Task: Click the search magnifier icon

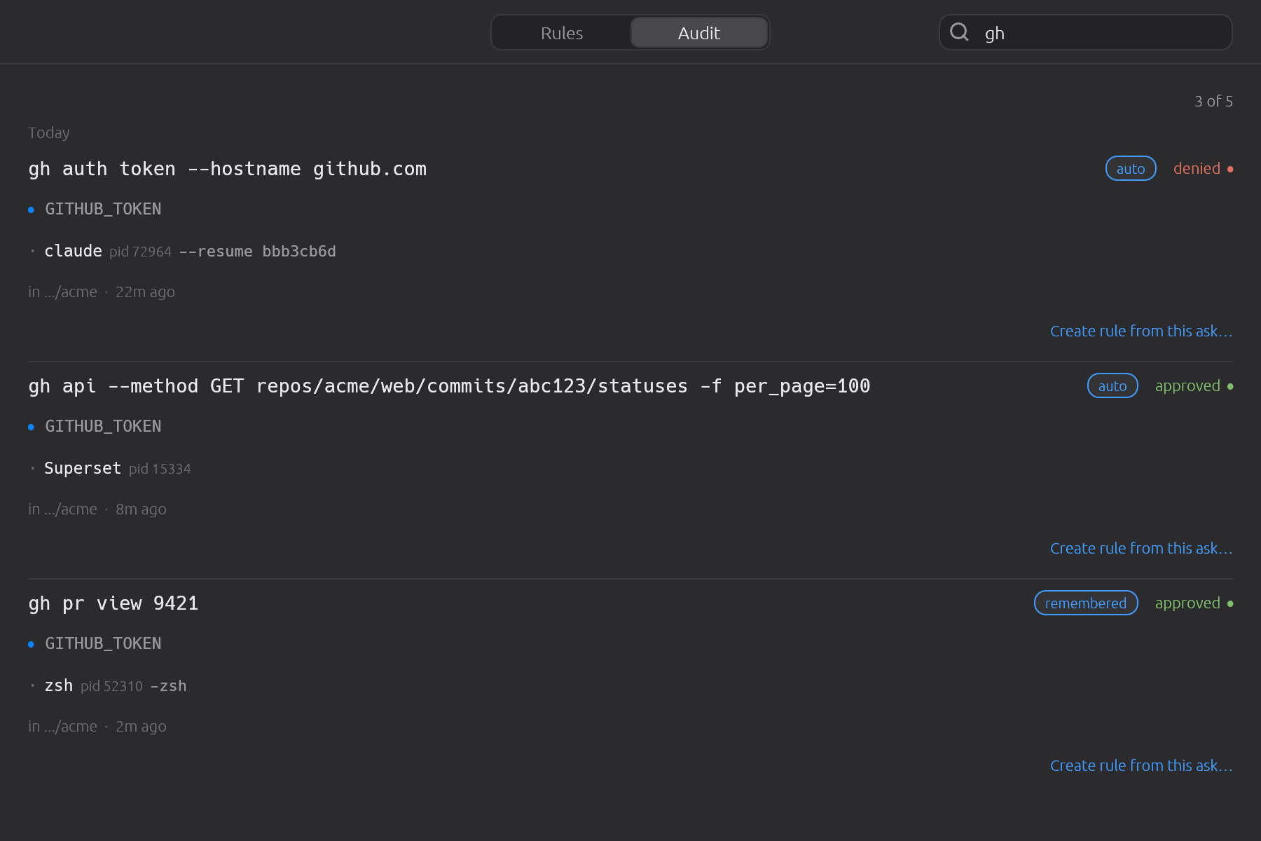Action: click(x=959, y=32)
